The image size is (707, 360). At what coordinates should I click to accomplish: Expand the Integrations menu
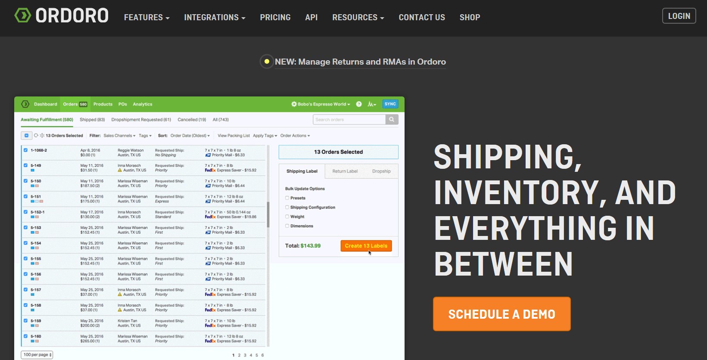(215, 17)
